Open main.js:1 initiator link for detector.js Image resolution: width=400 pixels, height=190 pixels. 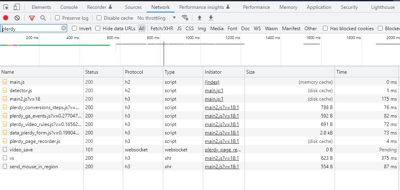[214, 91]
